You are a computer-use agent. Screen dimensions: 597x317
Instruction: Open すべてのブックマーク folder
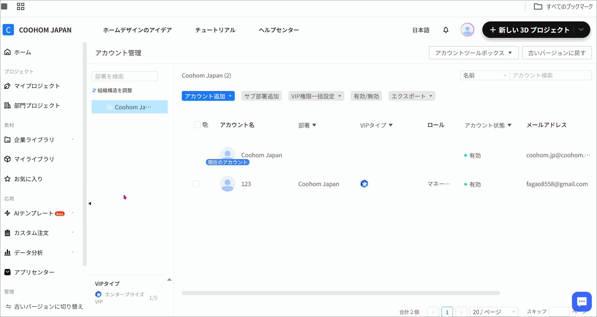(563, 7)
